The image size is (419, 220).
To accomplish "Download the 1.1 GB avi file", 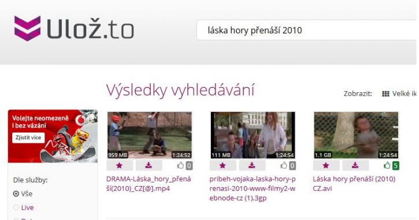I will tap(355, 166).
